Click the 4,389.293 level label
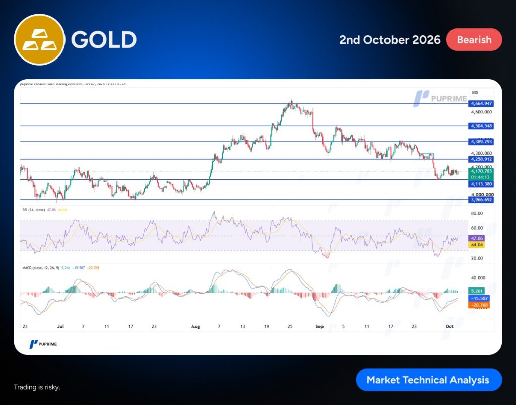The height and width of the screenshot is (405, 516). (x=481, y=142)
